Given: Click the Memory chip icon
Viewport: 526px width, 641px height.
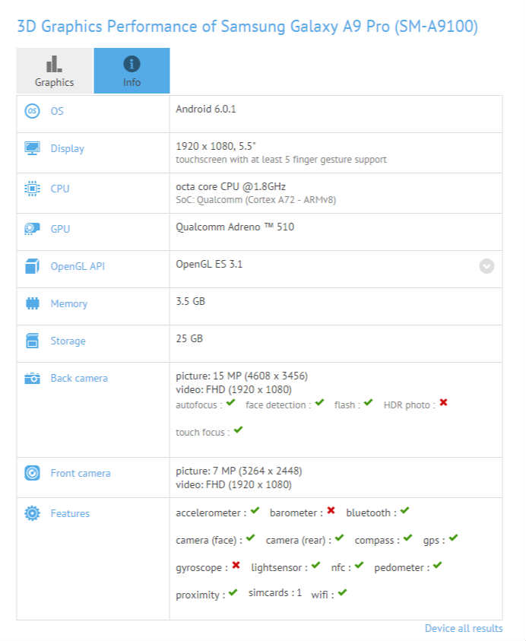Looking at the screenshot, I should [32, 303].
